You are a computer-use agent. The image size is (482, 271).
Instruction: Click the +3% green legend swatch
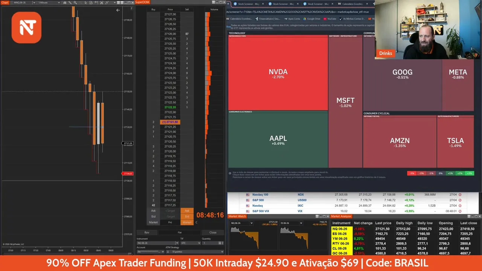pyautogui.click(x=469, y=173)
